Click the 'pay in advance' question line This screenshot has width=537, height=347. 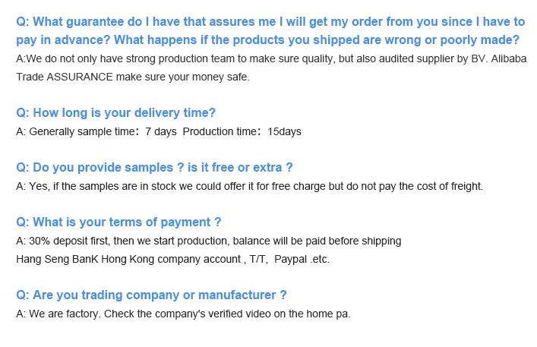coord(268,39)
